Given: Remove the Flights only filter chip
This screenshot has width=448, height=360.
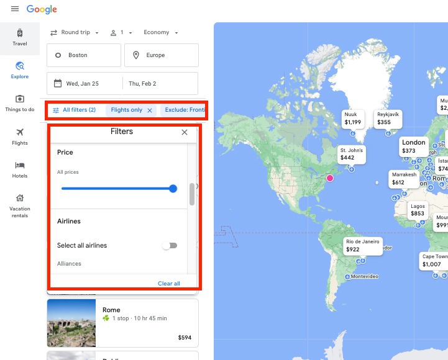Looking at the screenshot, I should tap(150, 110).
